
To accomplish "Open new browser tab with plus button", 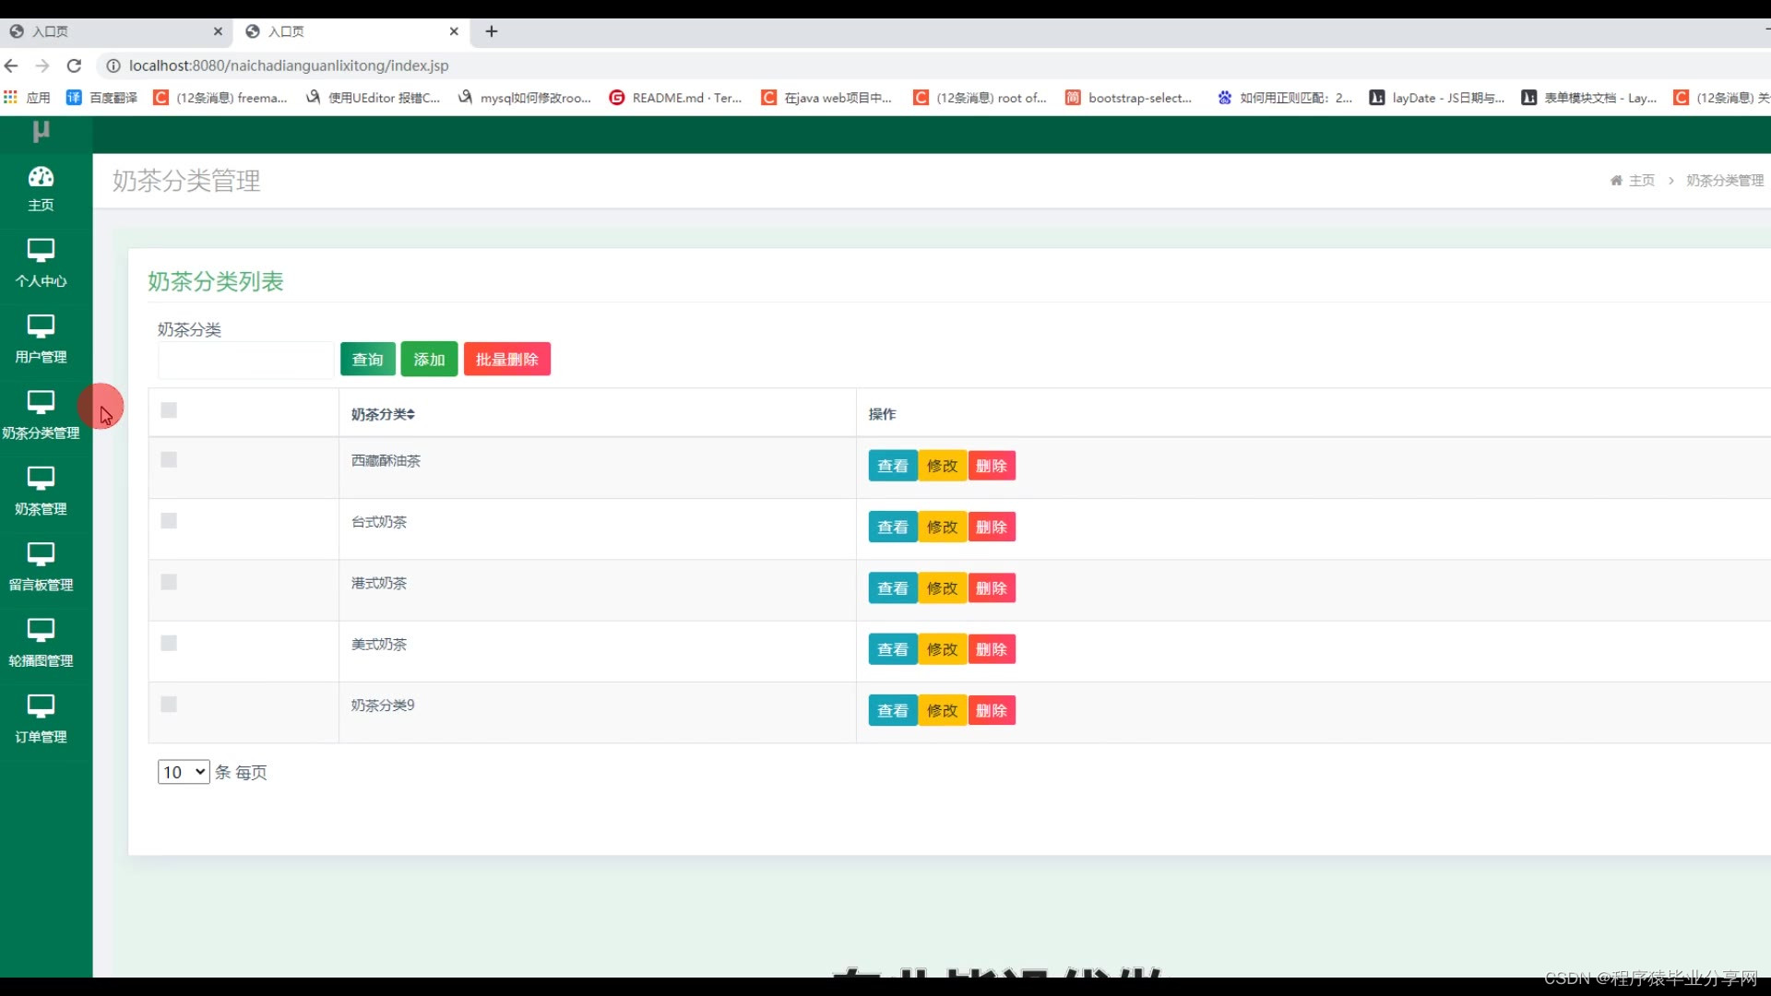I will (x=492, y=31).
